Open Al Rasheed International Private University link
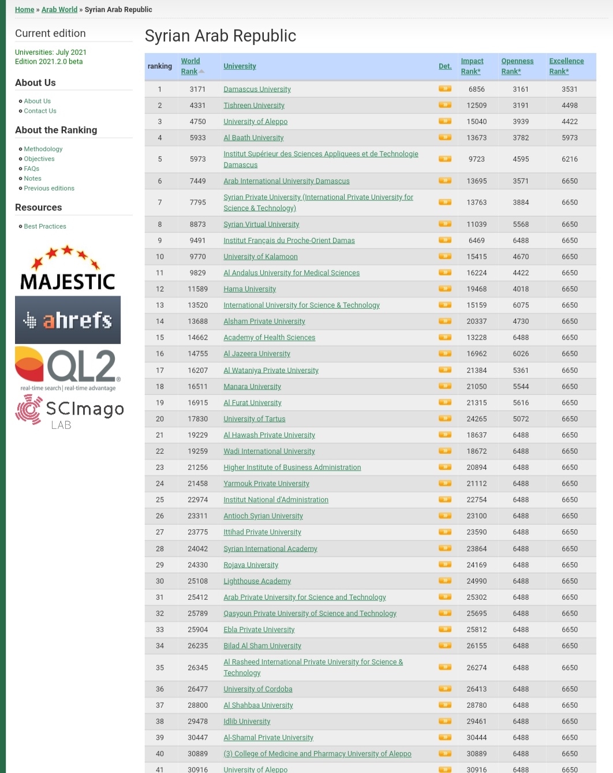The width and height of the screenshot is (613, 773). pyautogui.click(x=313, y=667)
